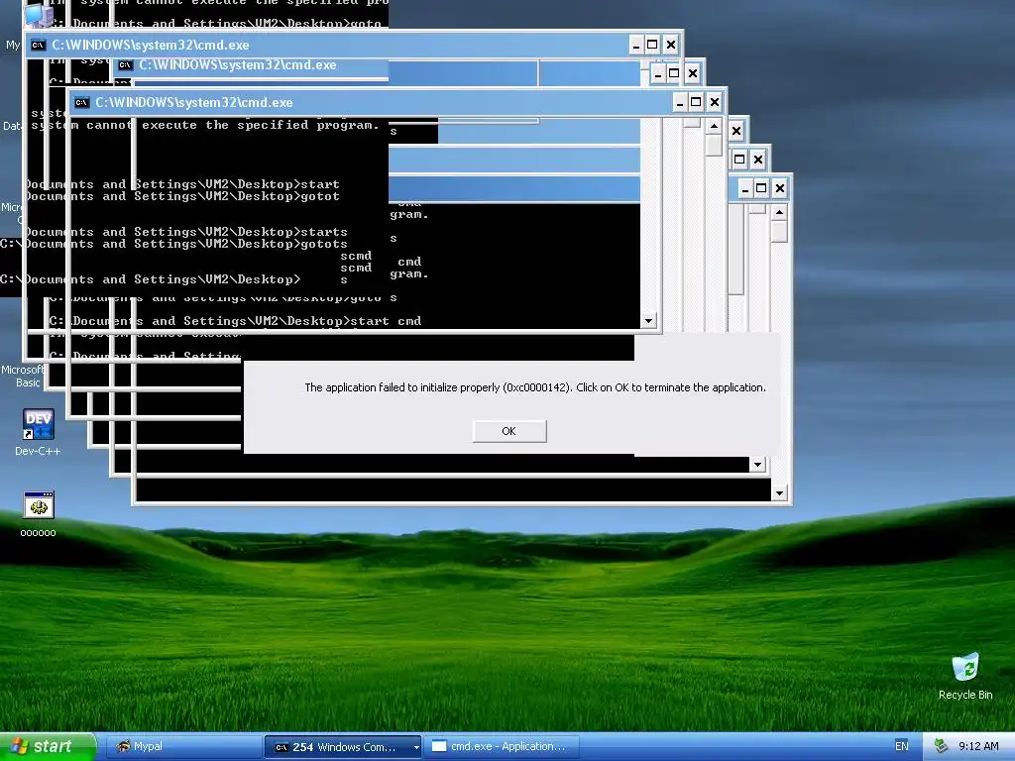
Task: Maximize the rightmost cascaded cmd window
Action: (761, 188)
